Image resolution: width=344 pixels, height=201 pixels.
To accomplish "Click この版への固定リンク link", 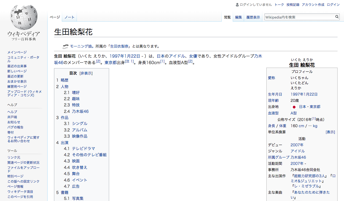I will (23, 181).
